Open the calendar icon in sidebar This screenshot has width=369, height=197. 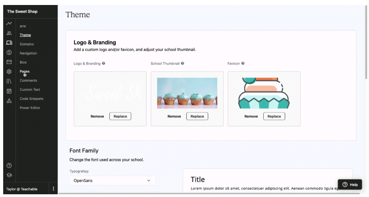(9, 91)
